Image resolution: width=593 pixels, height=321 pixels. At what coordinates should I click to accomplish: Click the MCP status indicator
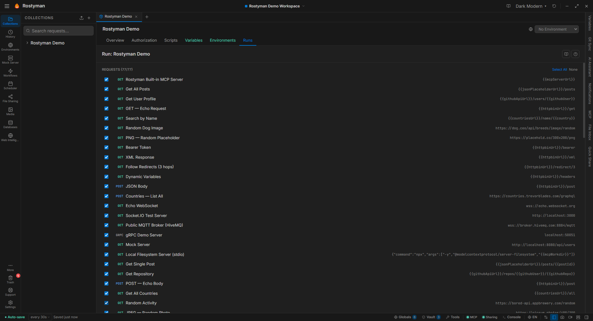pyautogui.click(x=472, y=317)
